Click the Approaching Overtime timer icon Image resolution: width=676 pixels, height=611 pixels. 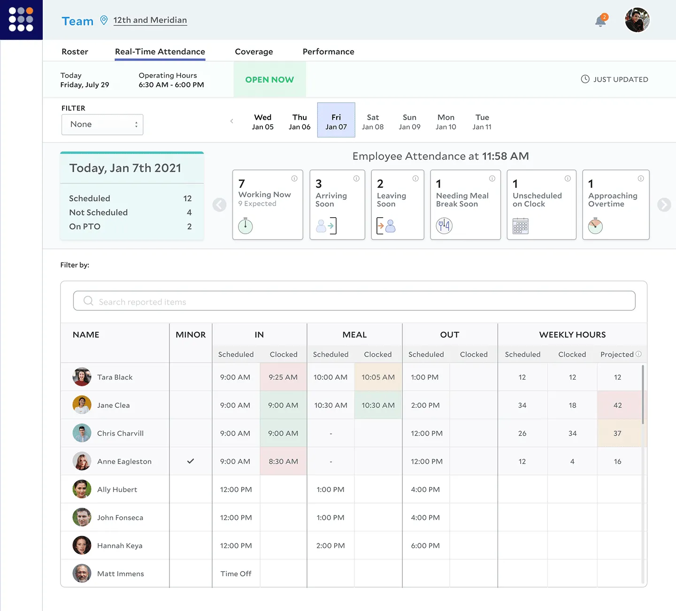click(595, 226)
